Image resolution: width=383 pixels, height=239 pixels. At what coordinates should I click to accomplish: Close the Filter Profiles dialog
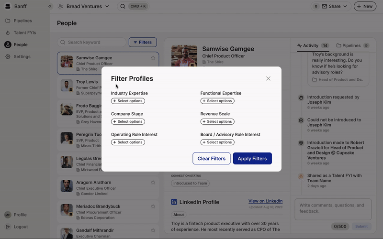coord(268,78)
